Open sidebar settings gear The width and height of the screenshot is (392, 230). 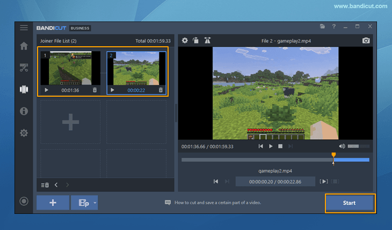(24, 133)
